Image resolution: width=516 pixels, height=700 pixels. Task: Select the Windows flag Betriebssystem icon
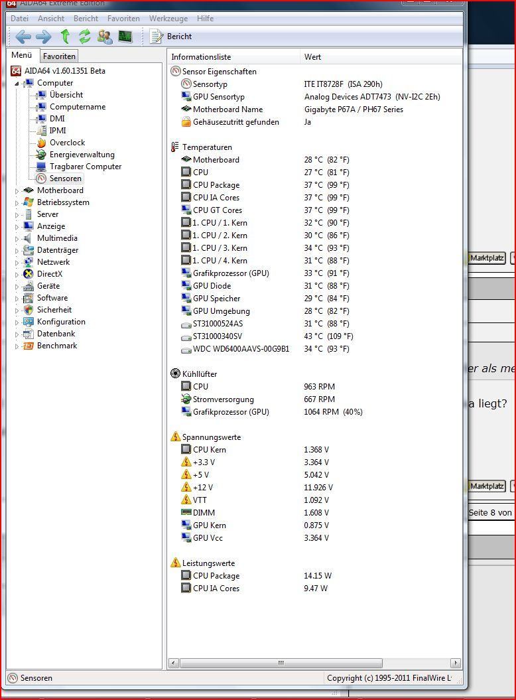29,202
